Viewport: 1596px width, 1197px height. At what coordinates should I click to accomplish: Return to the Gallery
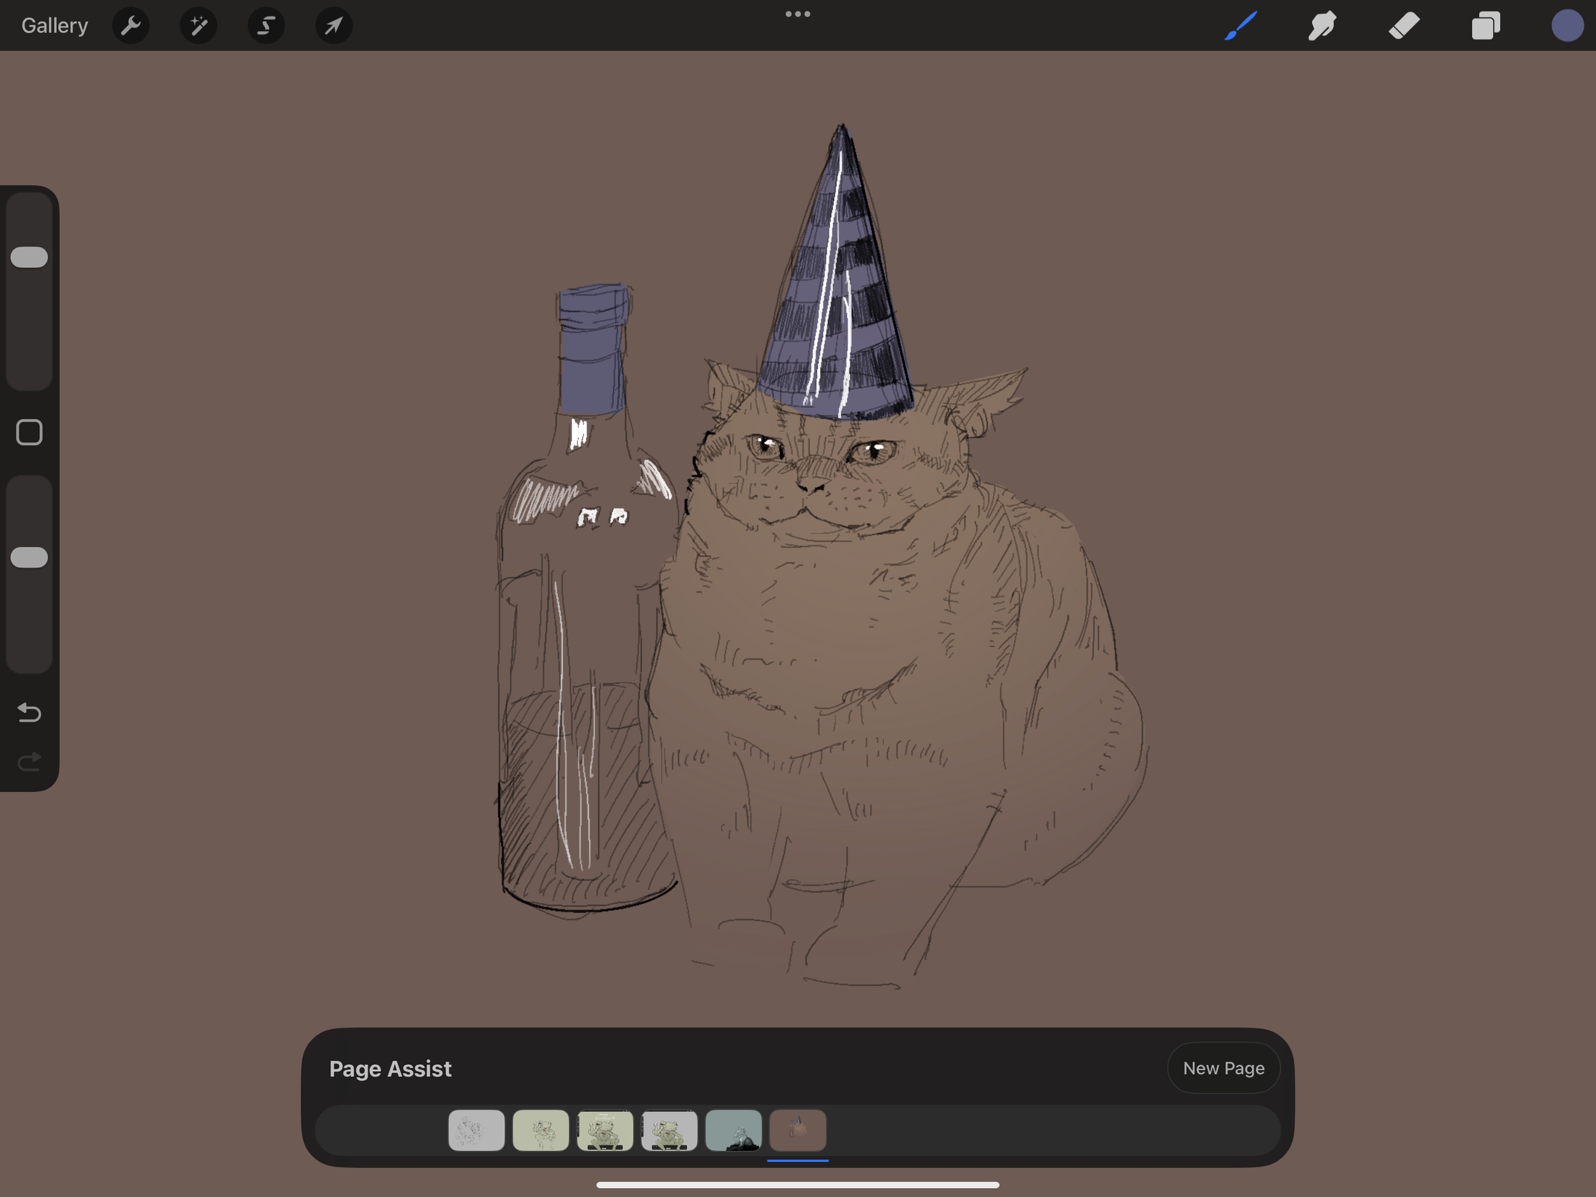55,26
